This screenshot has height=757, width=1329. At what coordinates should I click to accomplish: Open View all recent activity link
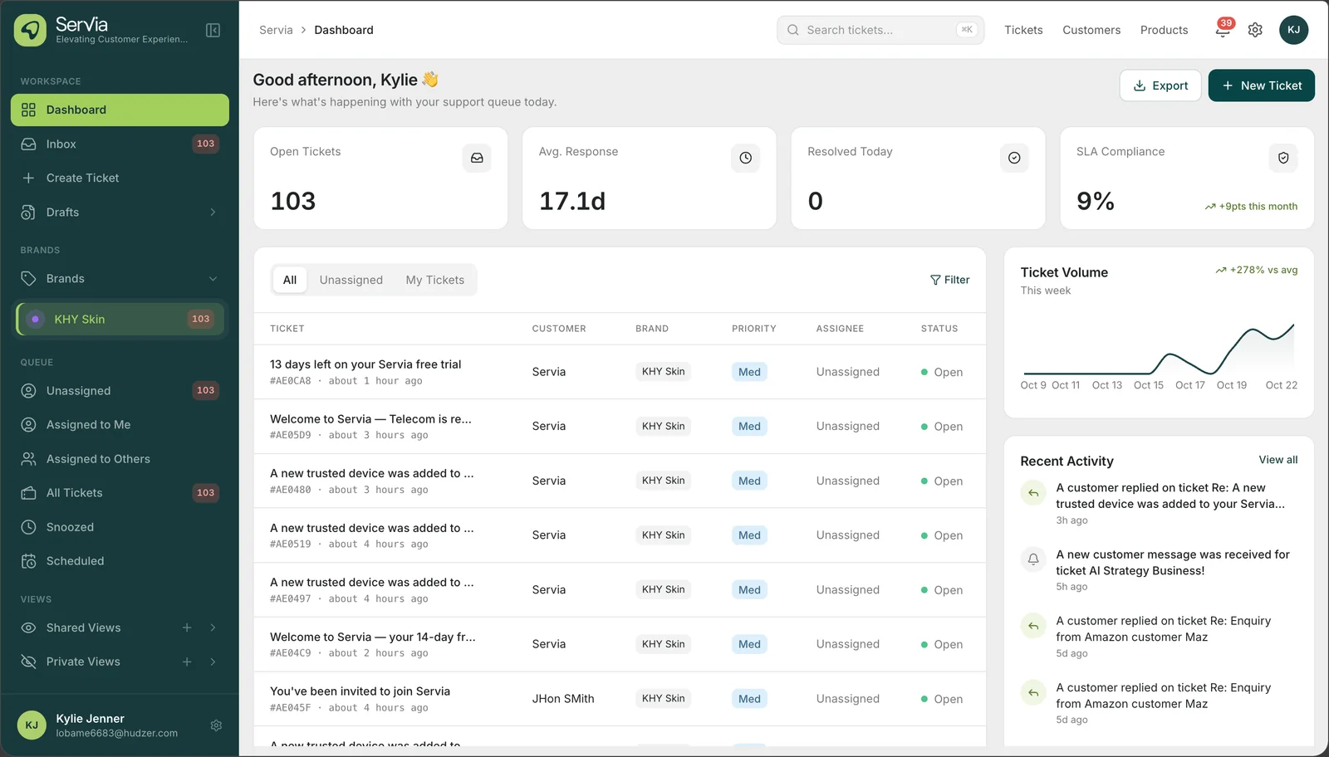[1278, 460]
